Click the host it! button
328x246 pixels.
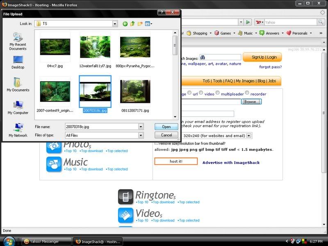click(176, 161)
